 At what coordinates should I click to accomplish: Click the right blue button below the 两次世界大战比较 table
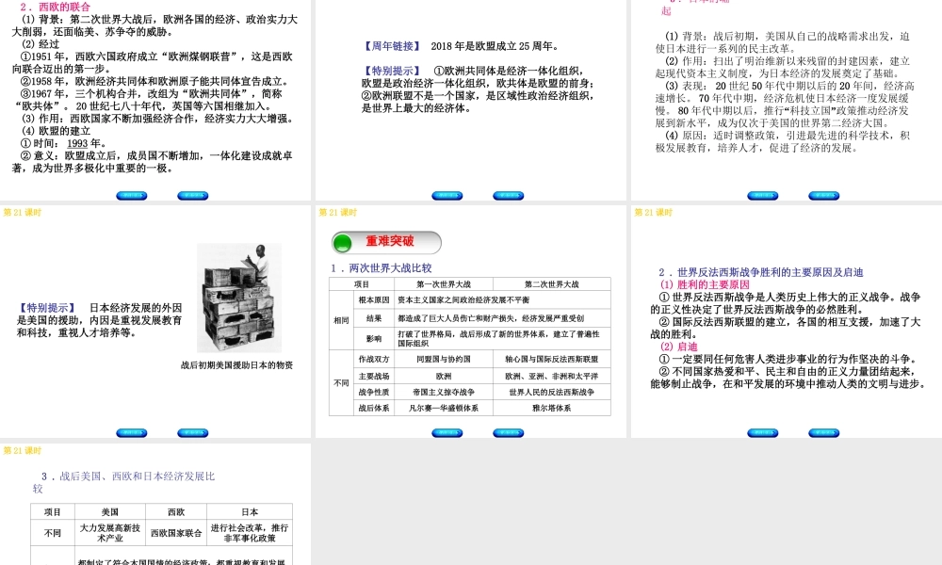point(509,433)
